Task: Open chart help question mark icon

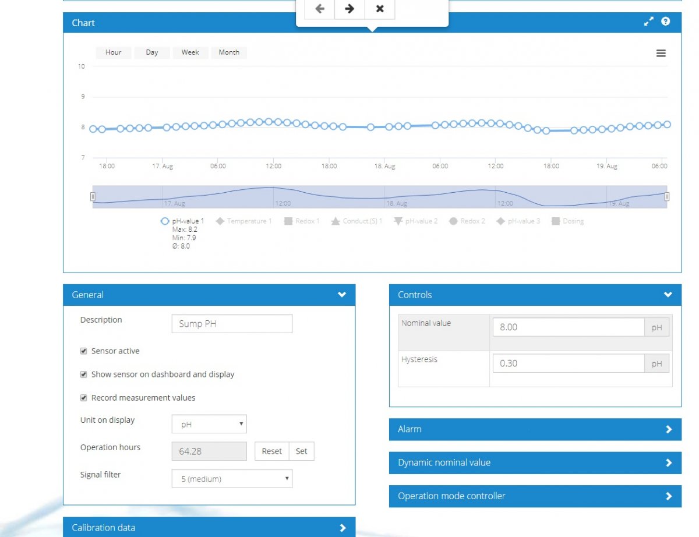Action: tap(666, 22)
